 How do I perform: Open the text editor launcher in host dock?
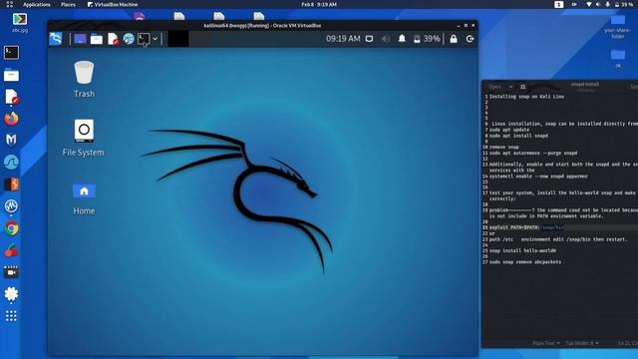[11, 98]
